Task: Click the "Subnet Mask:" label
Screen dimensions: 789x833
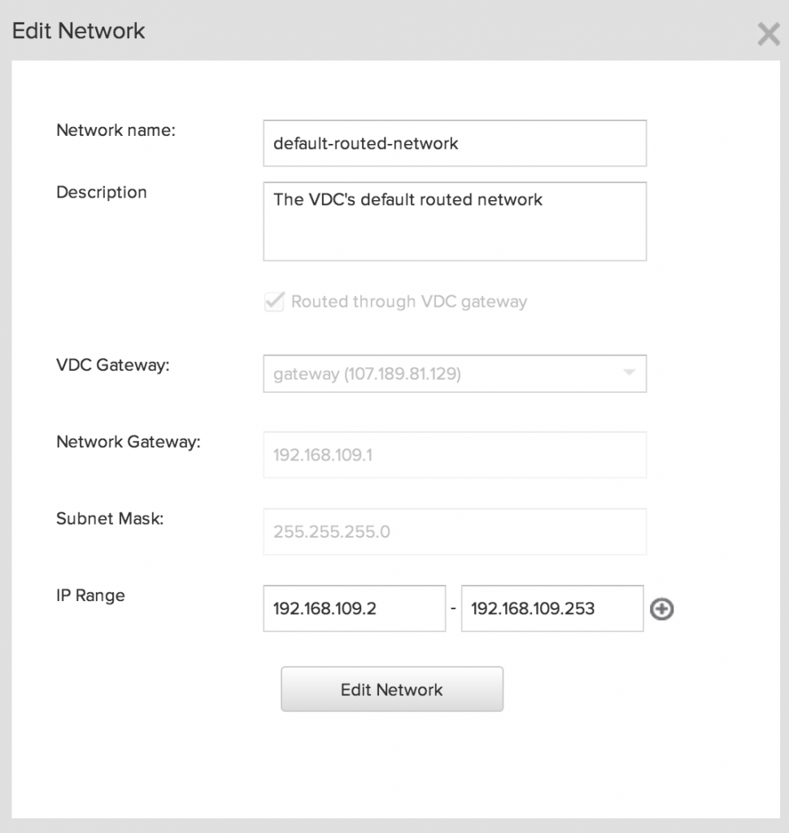Action: point(110,518)
